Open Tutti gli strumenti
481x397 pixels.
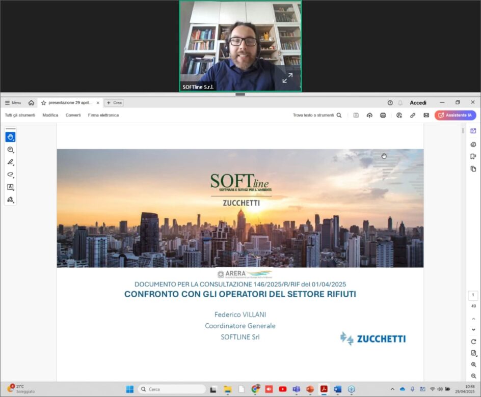[20, 115]
